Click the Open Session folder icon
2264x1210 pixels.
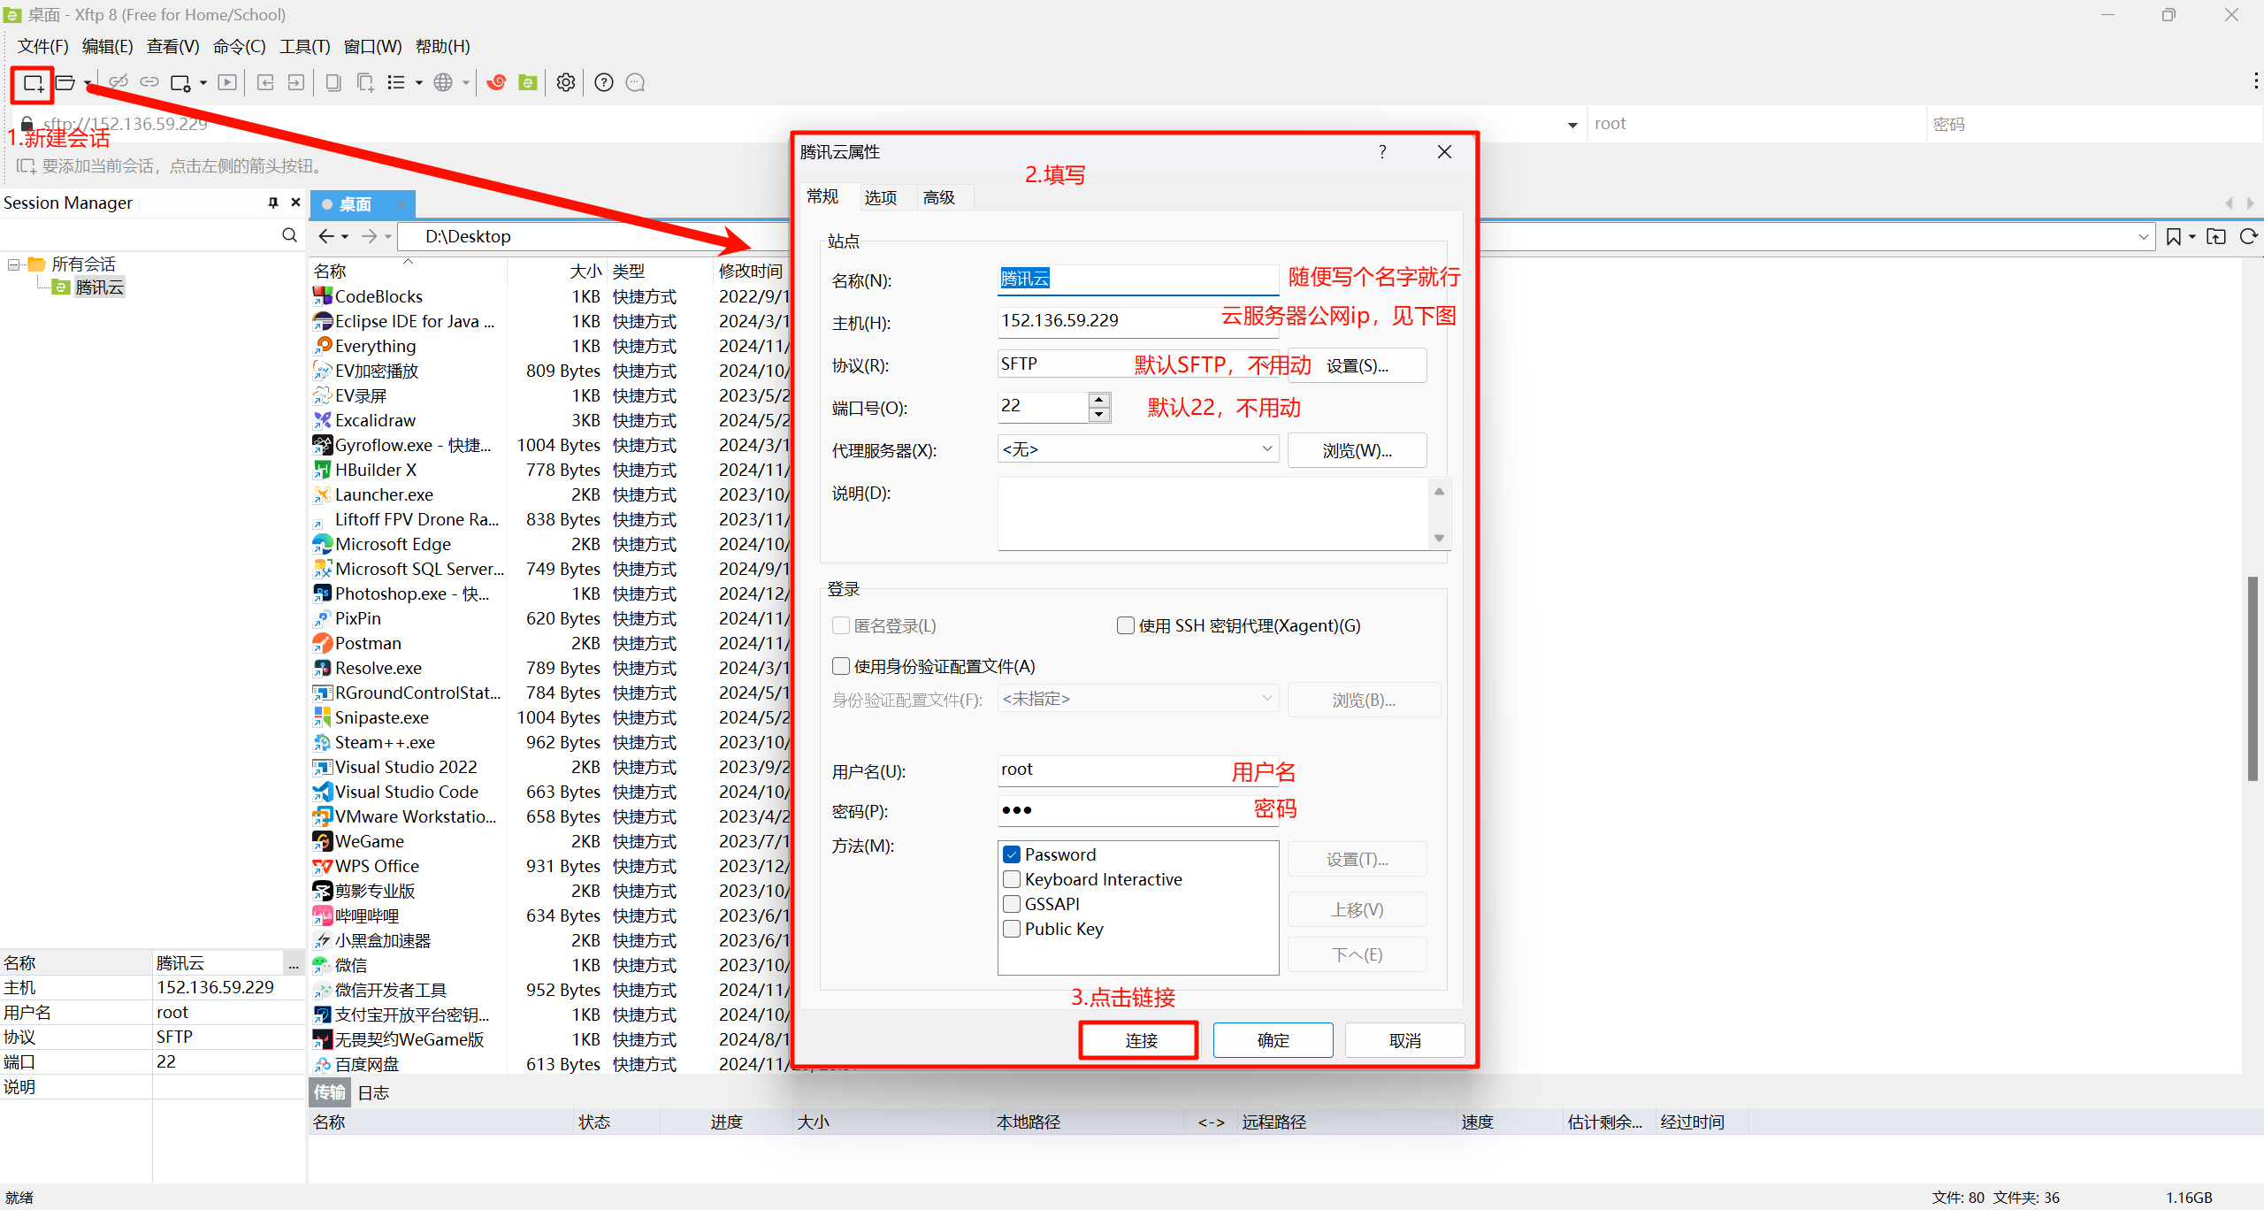[65, 83]
